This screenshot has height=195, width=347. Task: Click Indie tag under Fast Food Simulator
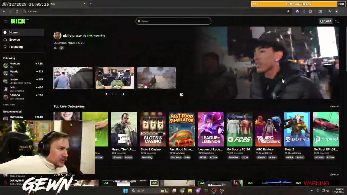(x=187, y=157)
